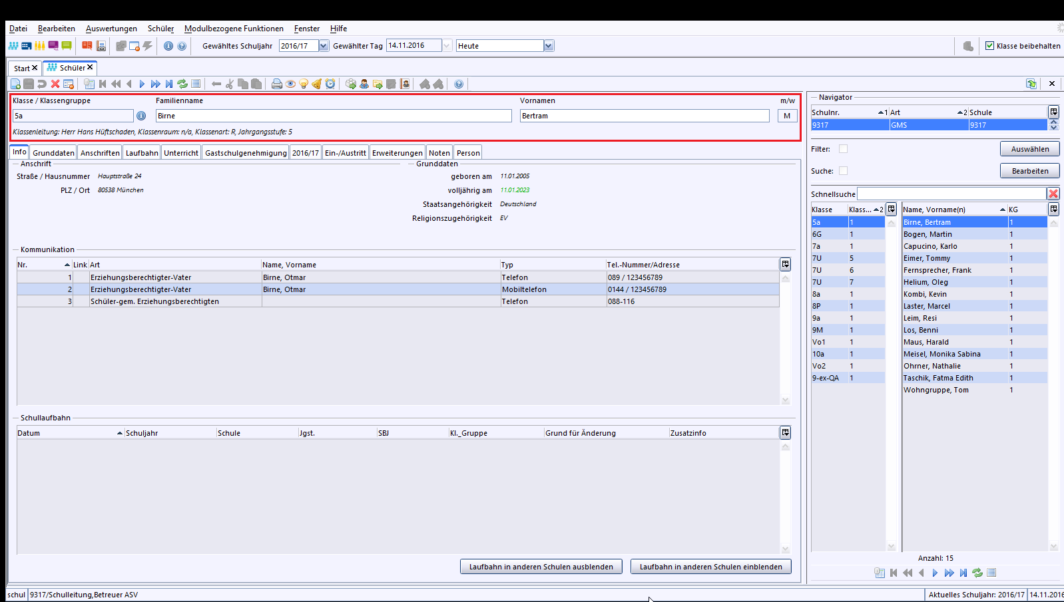
Task: Click Laufbahn in anderen Schulen einblenden
Action: click(710, 567)
